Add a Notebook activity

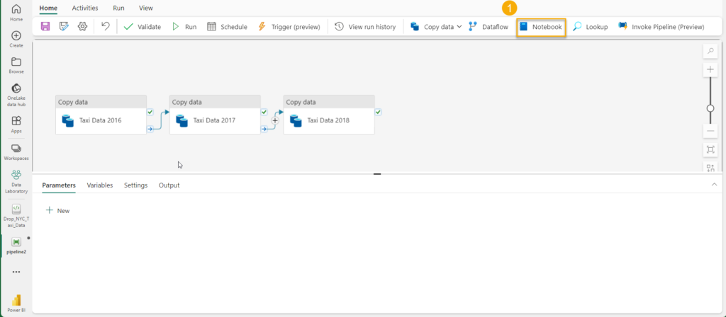[x=540, y=27]
